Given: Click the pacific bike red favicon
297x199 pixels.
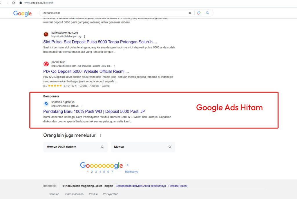Looking at the screenshot, I should point(46,64).
